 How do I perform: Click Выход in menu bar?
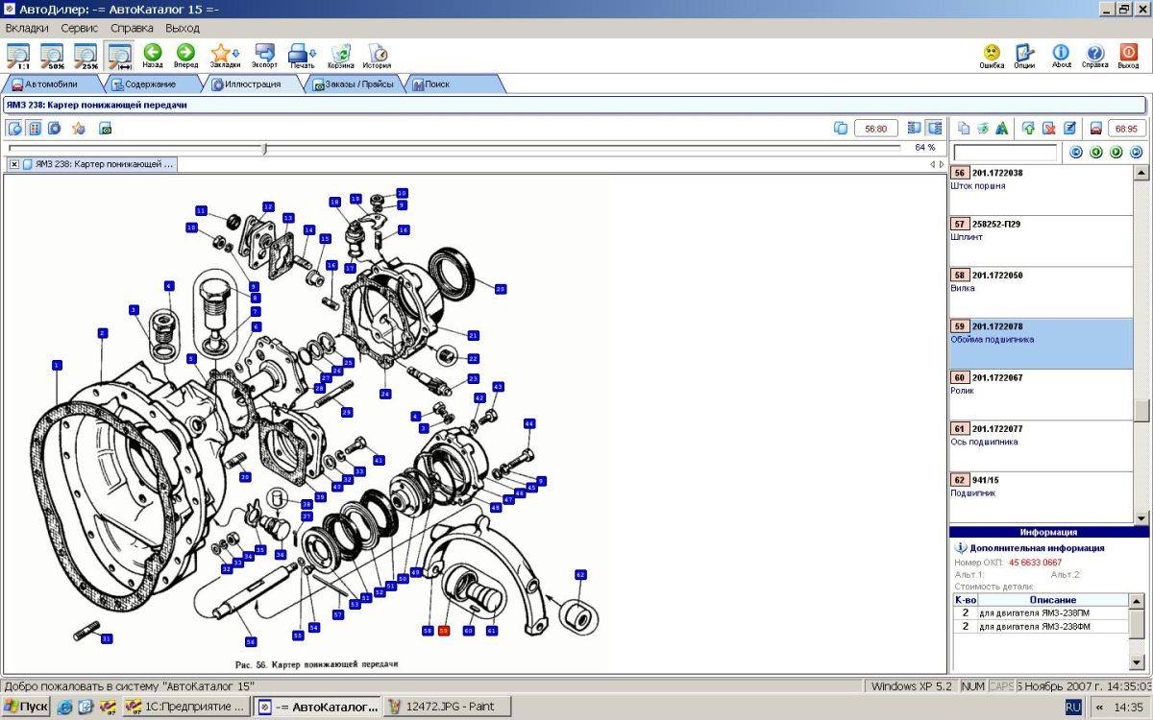[x=183, y=28]
